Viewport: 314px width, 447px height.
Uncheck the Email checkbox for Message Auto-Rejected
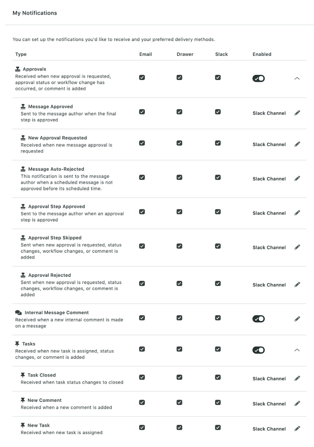(x=142, y=177)
